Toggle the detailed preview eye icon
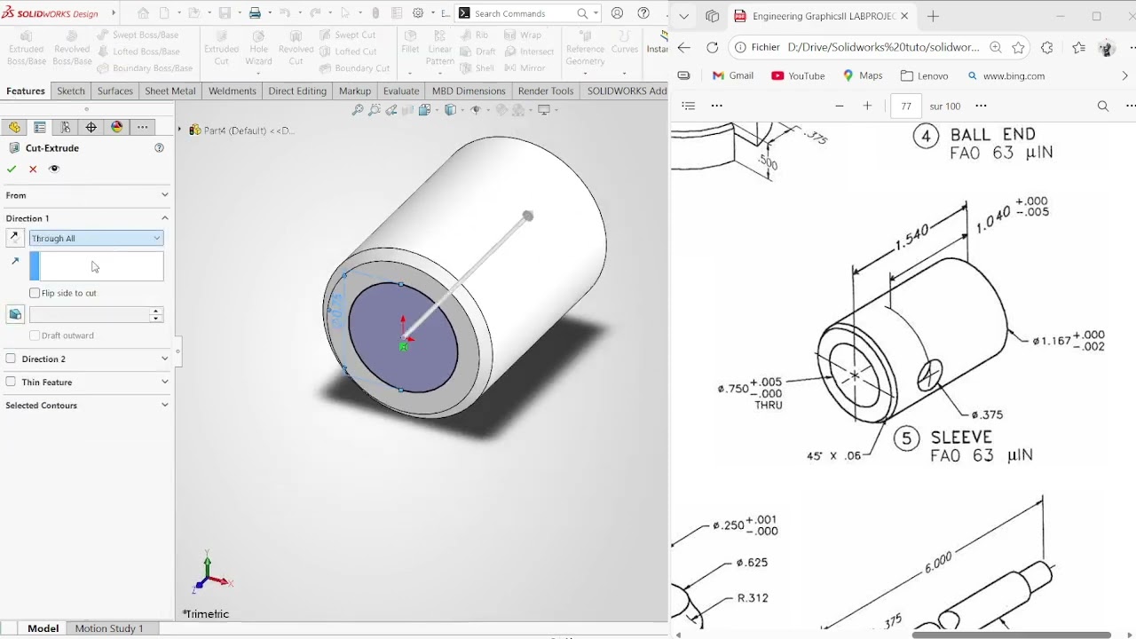 (x=54, y=169)
